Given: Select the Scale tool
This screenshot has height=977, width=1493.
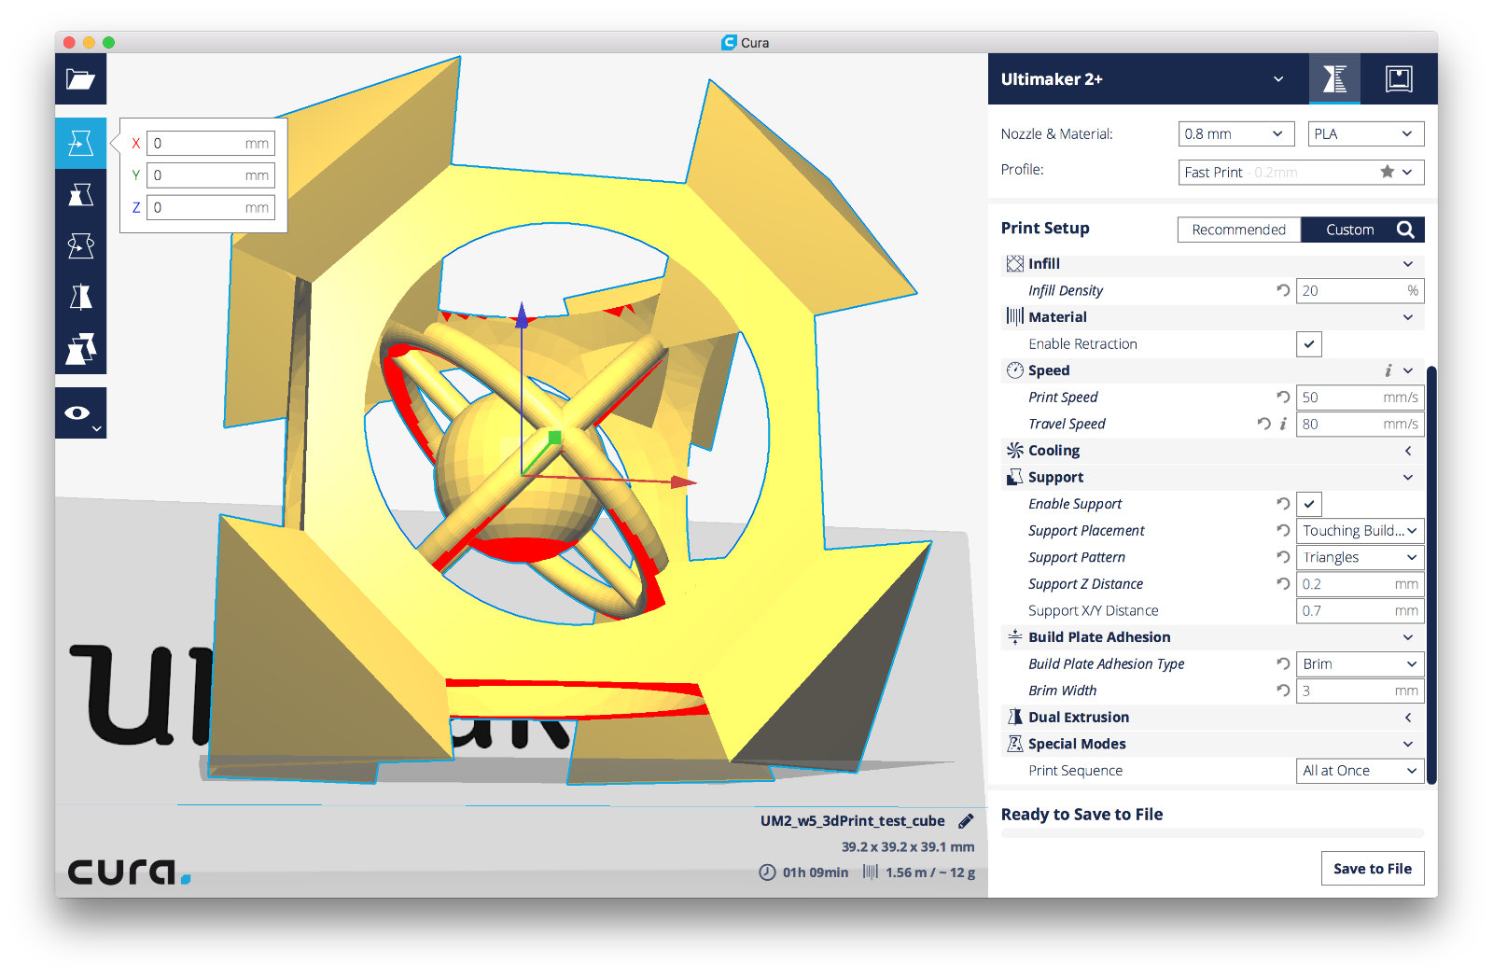Looking at the screenshot, I should coord(80,194).
